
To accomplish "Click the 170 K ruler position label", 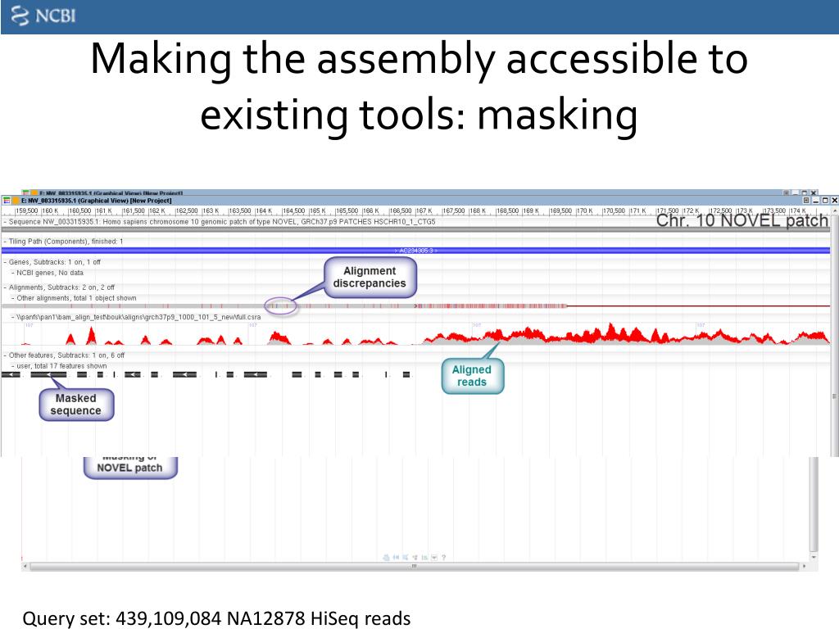I will pyautogui.click(x=585, y=211).
